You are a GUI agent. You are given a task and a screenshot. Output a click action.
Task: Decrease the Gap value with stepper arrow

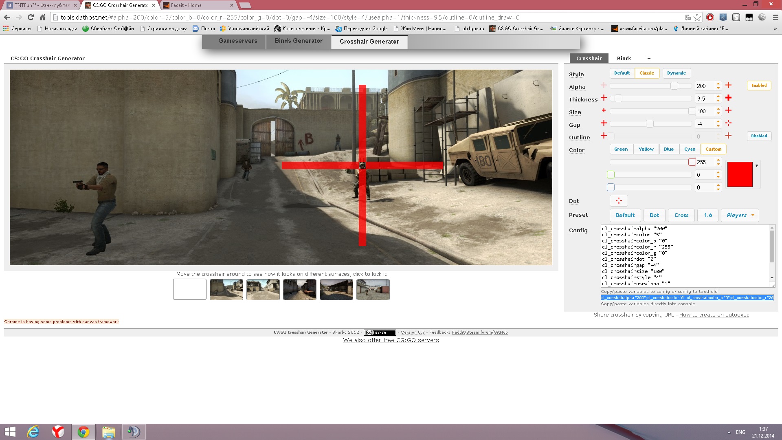[x=718, y=126]
